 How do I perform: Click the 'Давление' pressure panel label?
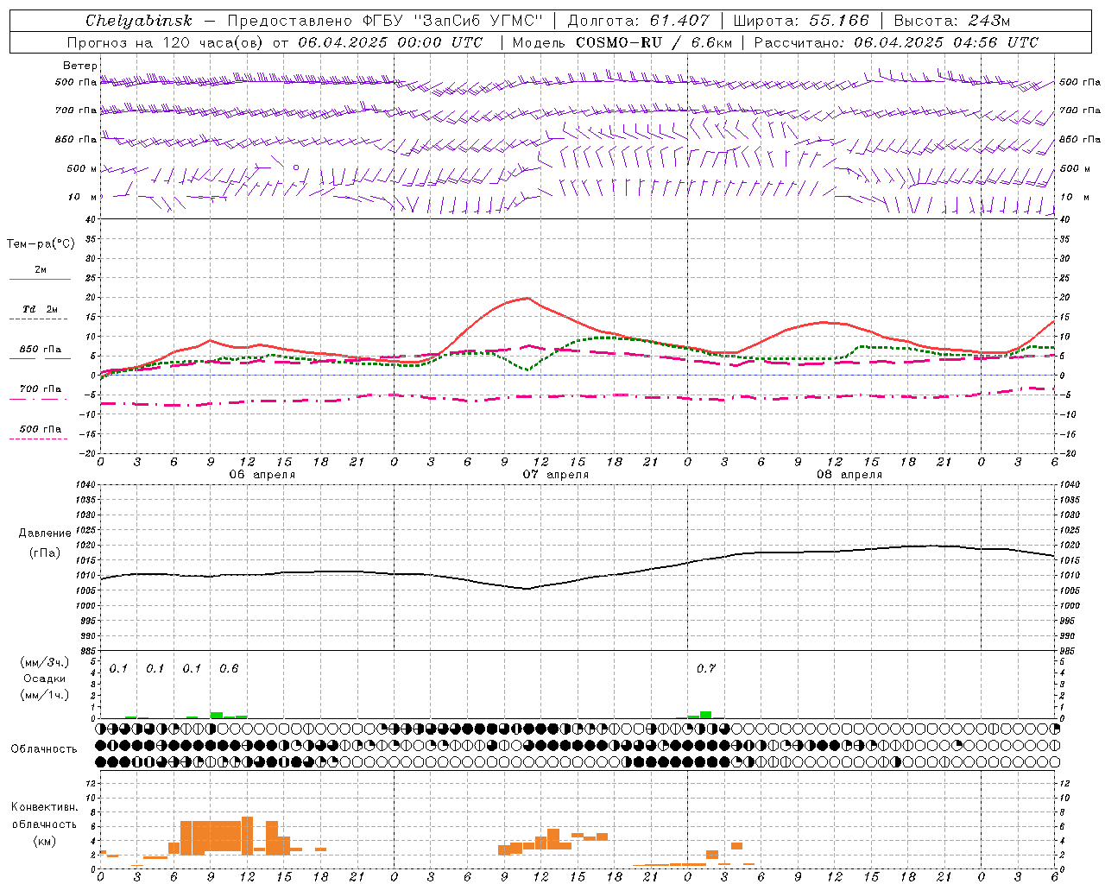tap(45, 534)
